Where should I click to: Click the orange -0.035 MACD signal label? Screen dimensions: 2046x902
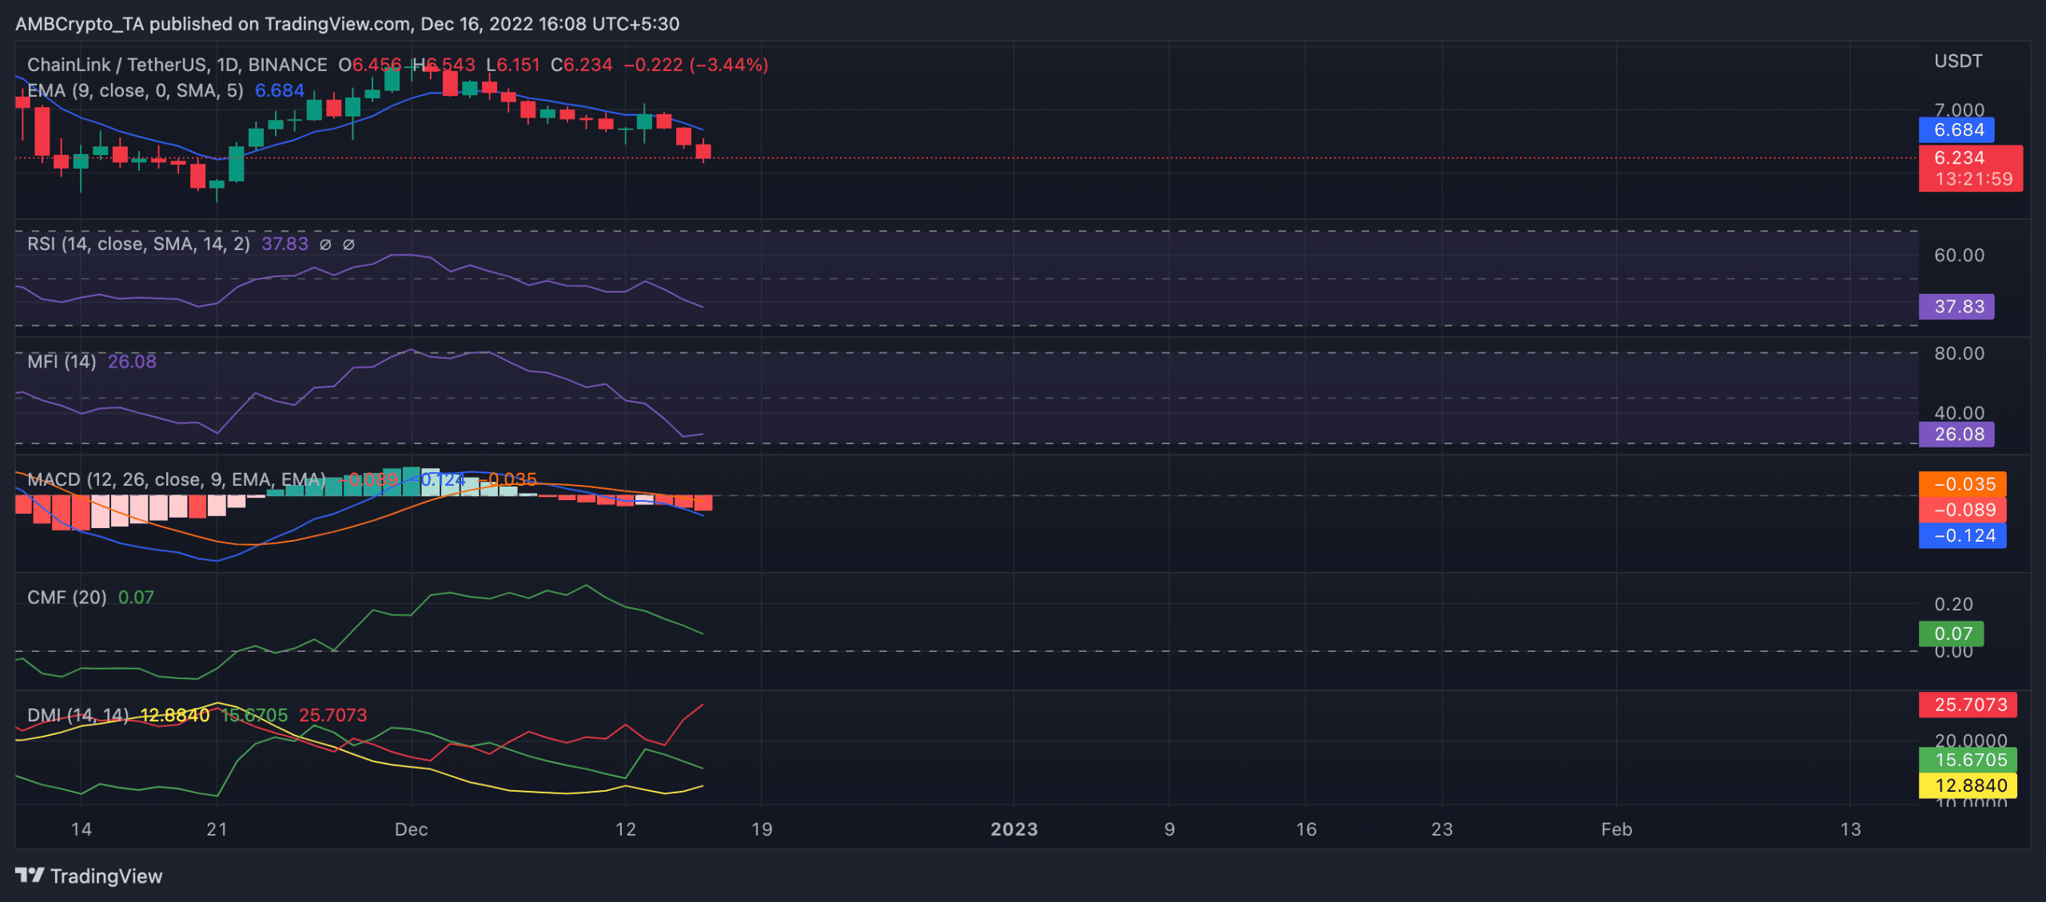point(1962,483)
